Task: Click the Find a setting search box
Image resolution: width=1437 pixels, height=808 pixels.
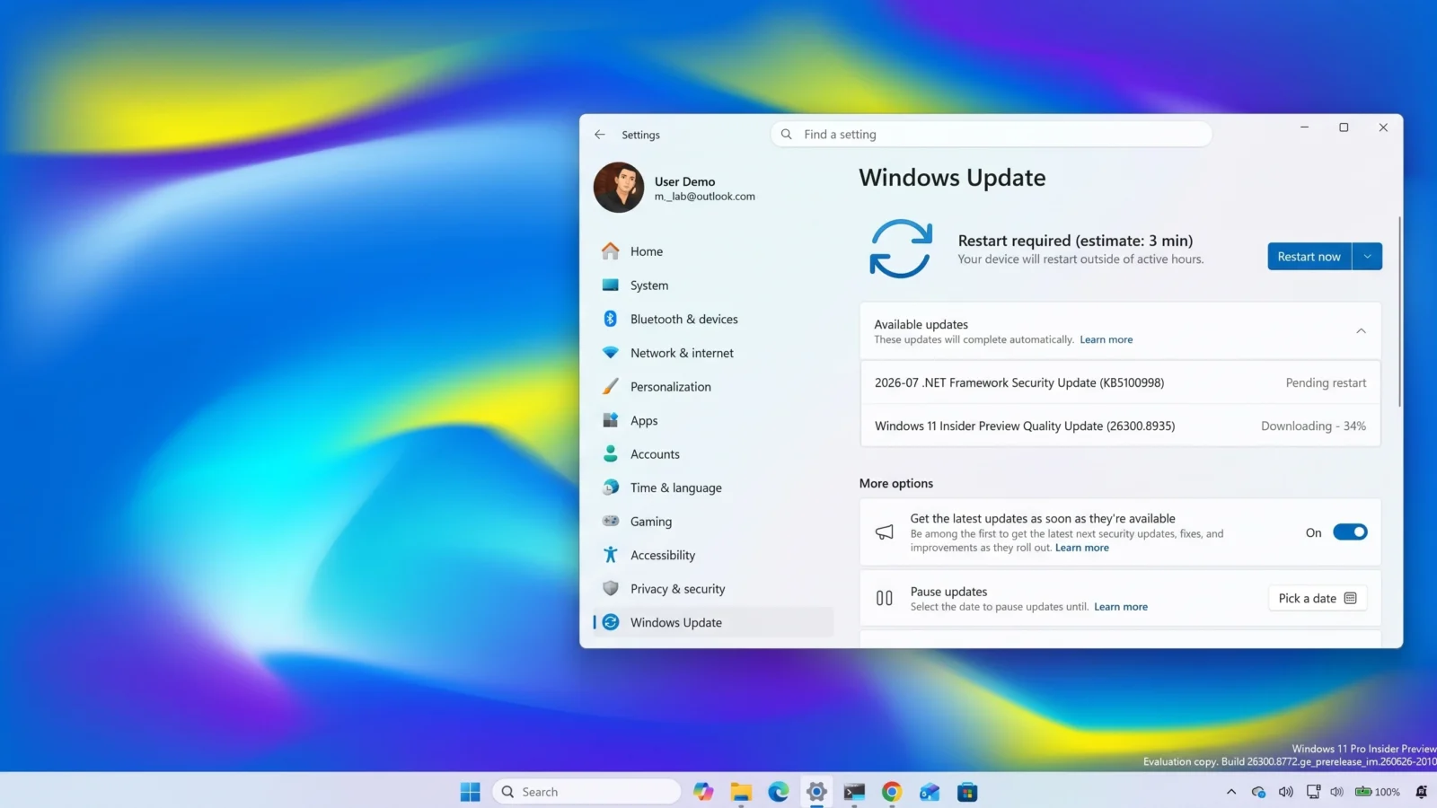Action: tap(991, 135)
